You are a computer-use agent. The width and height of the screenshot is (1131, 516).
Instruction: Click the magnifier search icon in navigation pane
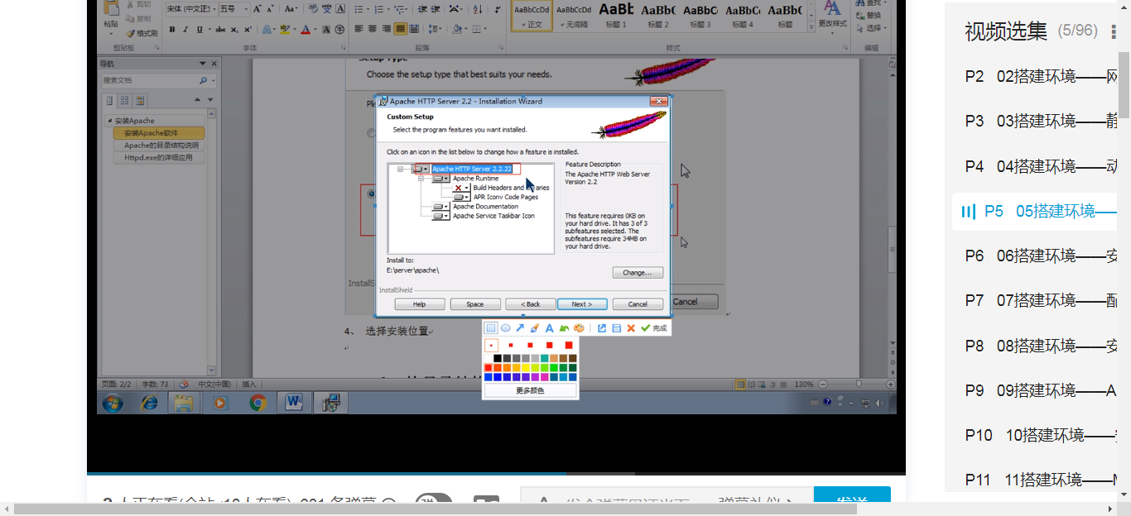(x=203, y=80)
